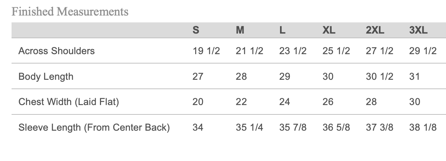
Task: Click the 36 5/8 sleeve length cell
Action: pyautogui.click(x=336, y=127)
